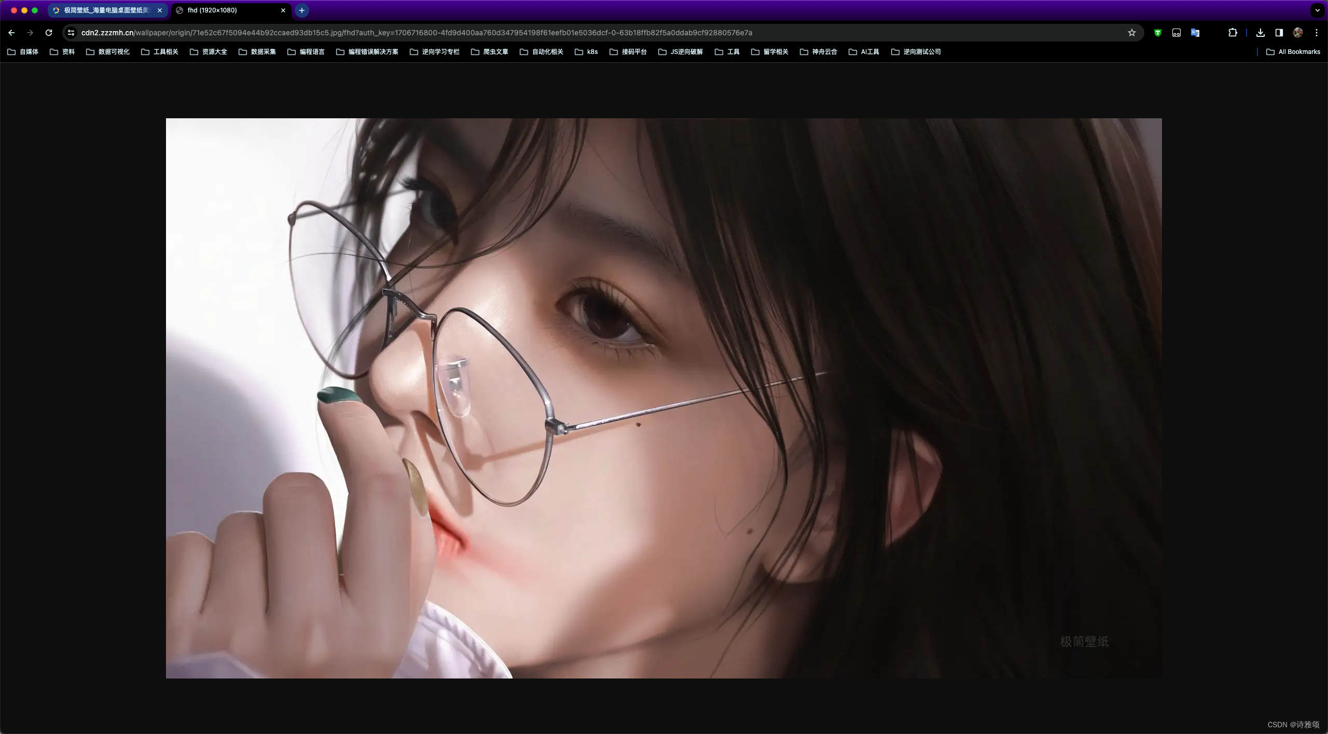This screenshot has width=1328, height=734.
Task: Close the 极简壁纸 tab
Action: 160,10
